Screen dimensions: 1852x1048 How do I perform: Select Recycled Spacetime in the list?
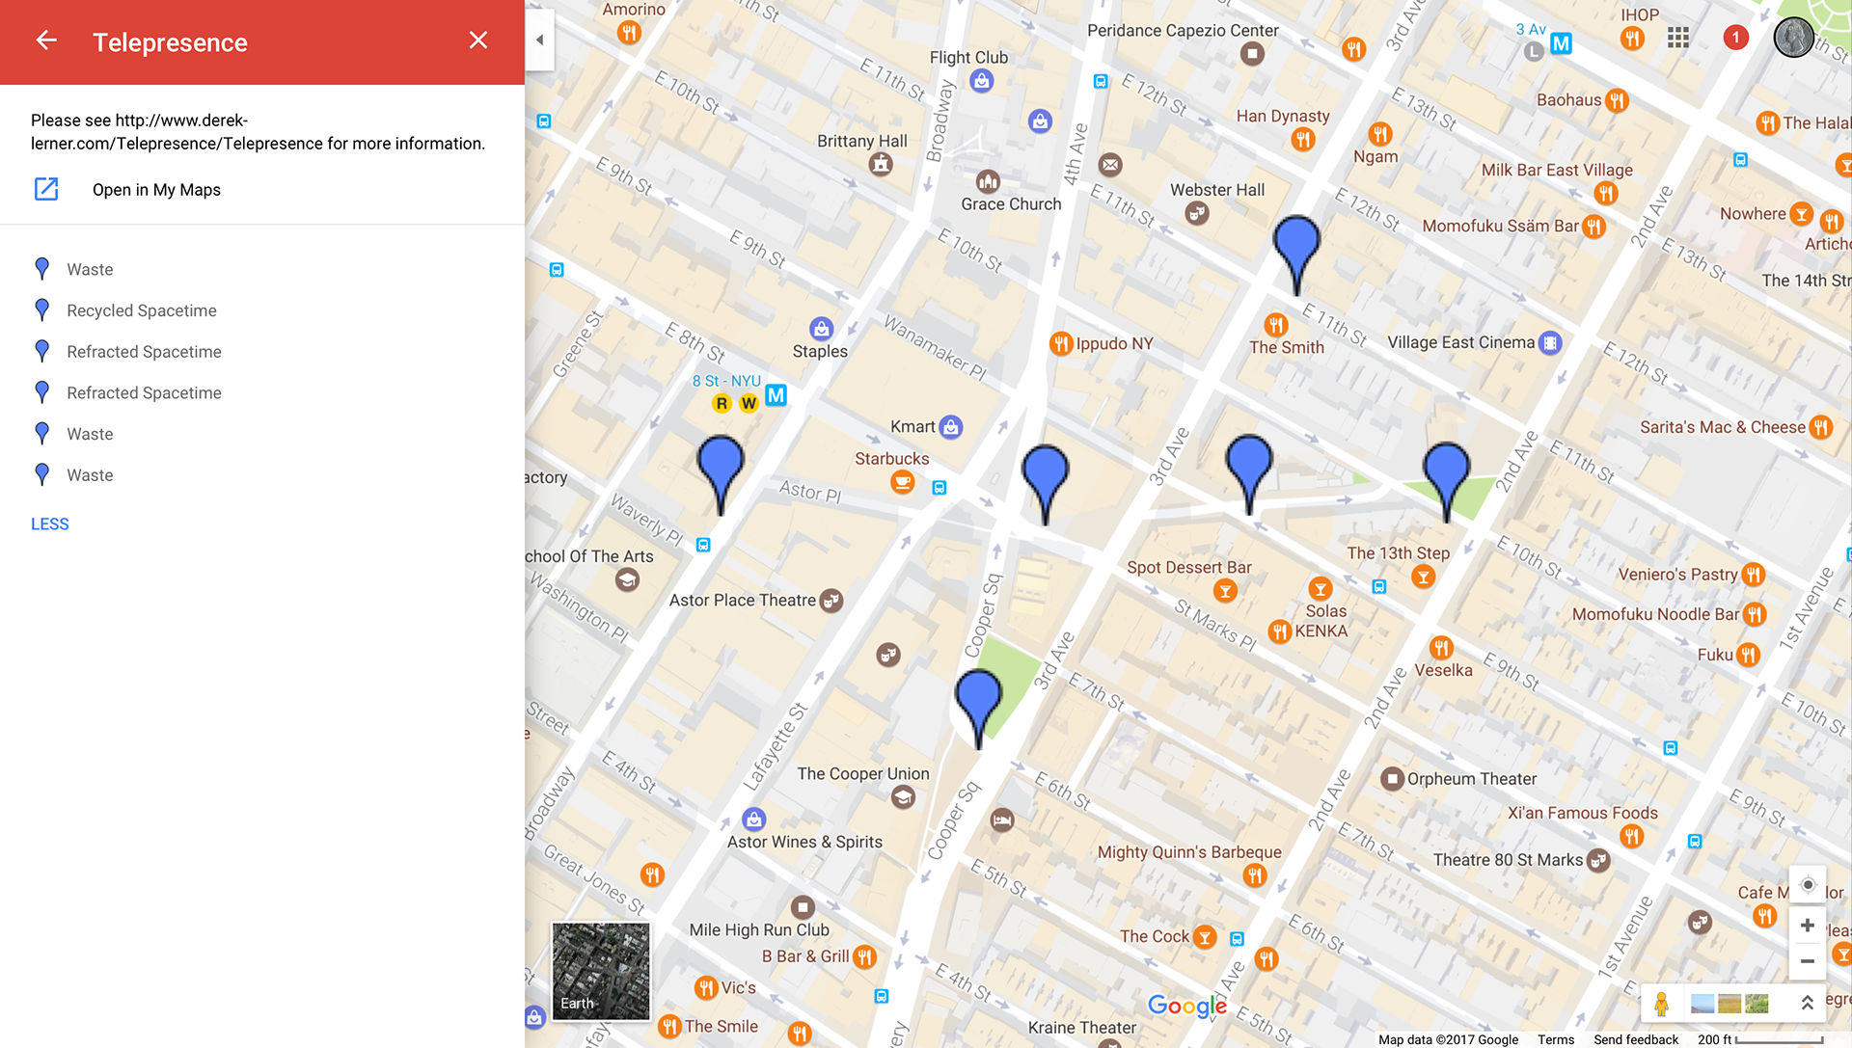(141, 310)
